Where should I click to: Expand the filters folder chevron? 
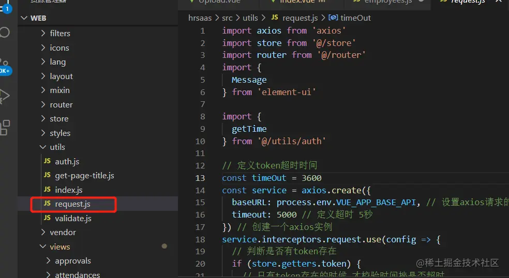pyautogui.click(x=43, y=33)
